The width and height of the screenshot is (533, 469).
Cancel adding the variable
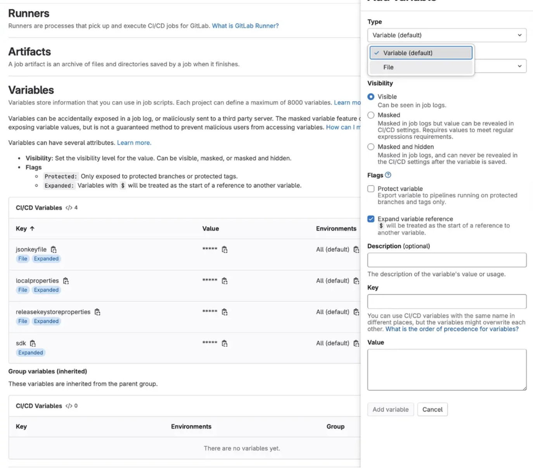tap(433, 410)
